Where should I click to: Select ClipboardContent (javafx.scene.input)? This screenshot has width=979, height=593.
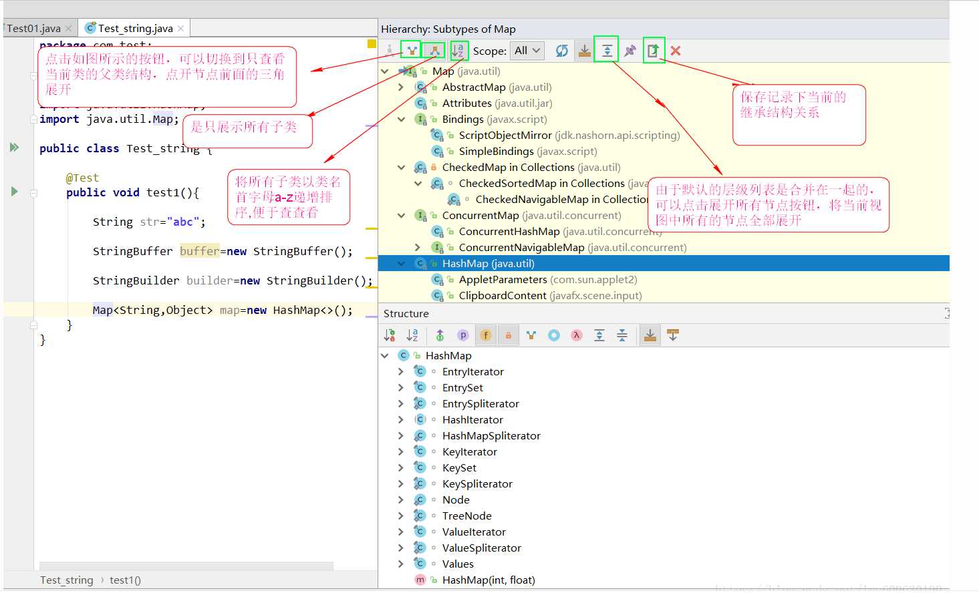tap(550, 295)
